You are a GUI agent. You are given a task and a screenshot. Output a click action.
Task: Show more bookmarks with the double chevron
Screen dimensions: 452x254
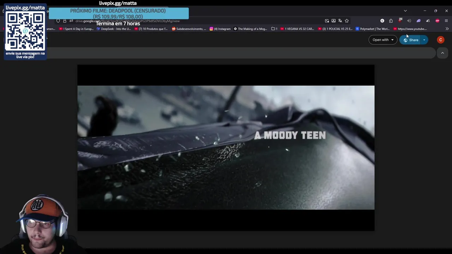[447, 29]
